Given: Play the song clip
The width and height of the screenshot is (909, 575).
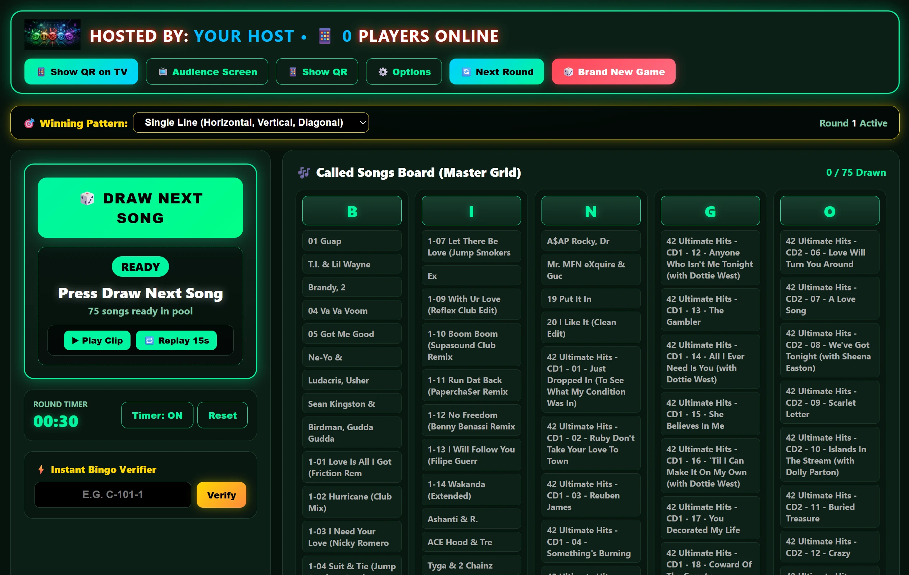Looking at the screenshot, I should coord(97,341).
